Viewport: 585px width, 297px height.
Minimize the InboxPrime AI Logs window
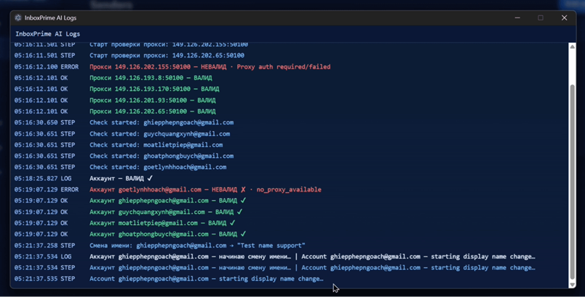517,17
